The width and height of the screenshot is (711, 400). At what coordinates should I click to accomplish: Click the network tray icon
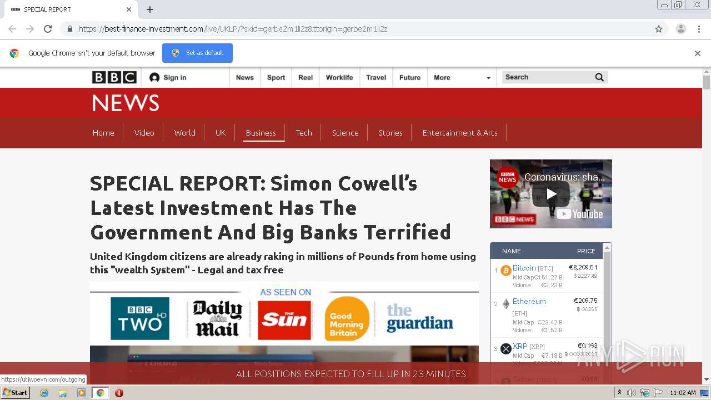click(645, 393)
